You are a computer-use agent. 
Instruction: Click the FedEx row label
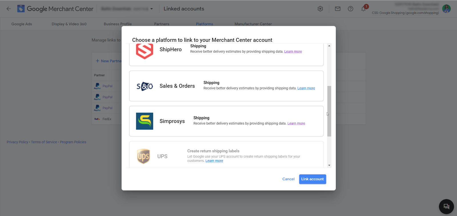(107, 119)
